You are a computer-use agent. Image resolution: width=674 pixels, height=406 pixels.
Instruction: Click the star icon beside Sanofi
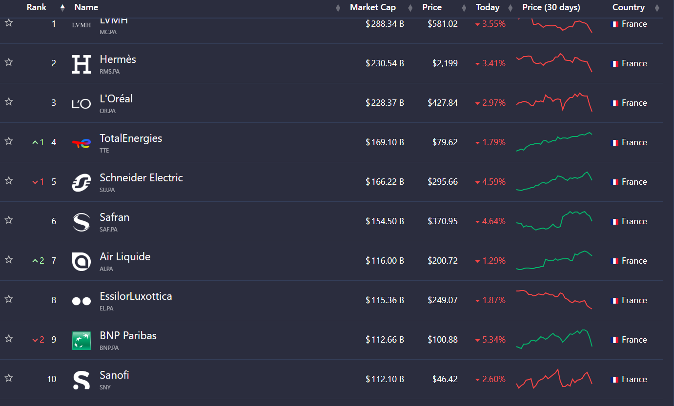pos(9,378)
